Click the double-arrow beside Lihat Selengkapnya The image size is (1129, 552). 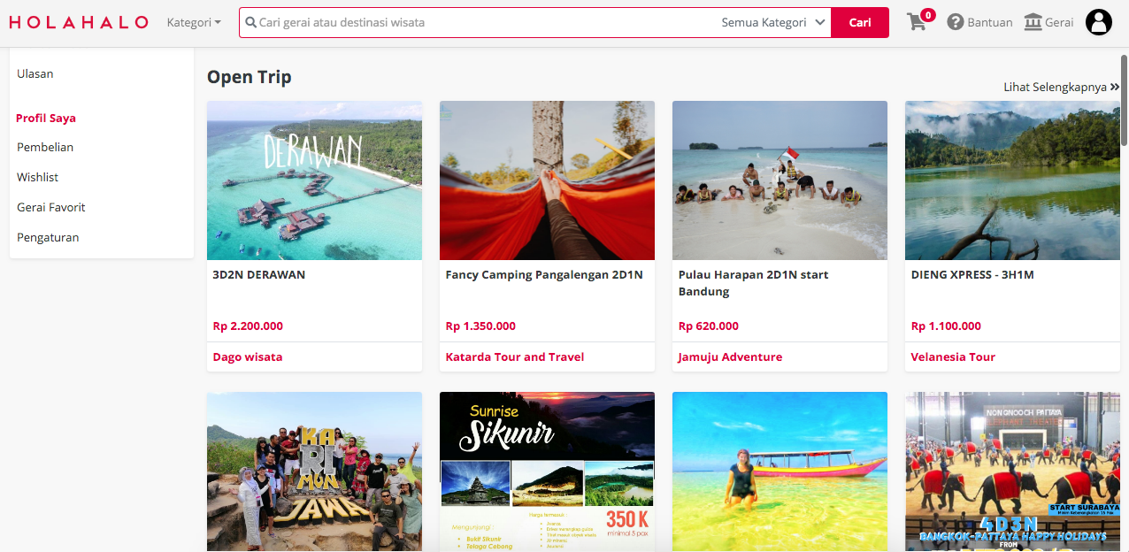click(1115, 87)
